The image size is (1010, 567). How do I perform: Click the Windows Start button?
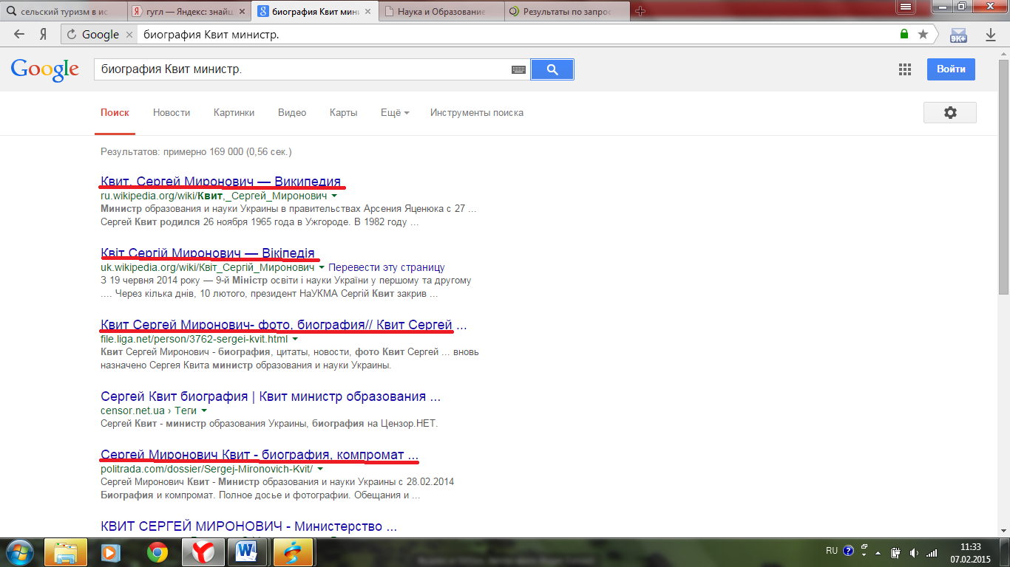pyautogui.click(x=19, y=551)
